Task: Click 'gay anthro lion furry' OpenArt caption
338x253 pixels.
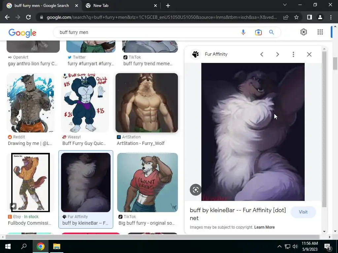Action: point(32,64)
